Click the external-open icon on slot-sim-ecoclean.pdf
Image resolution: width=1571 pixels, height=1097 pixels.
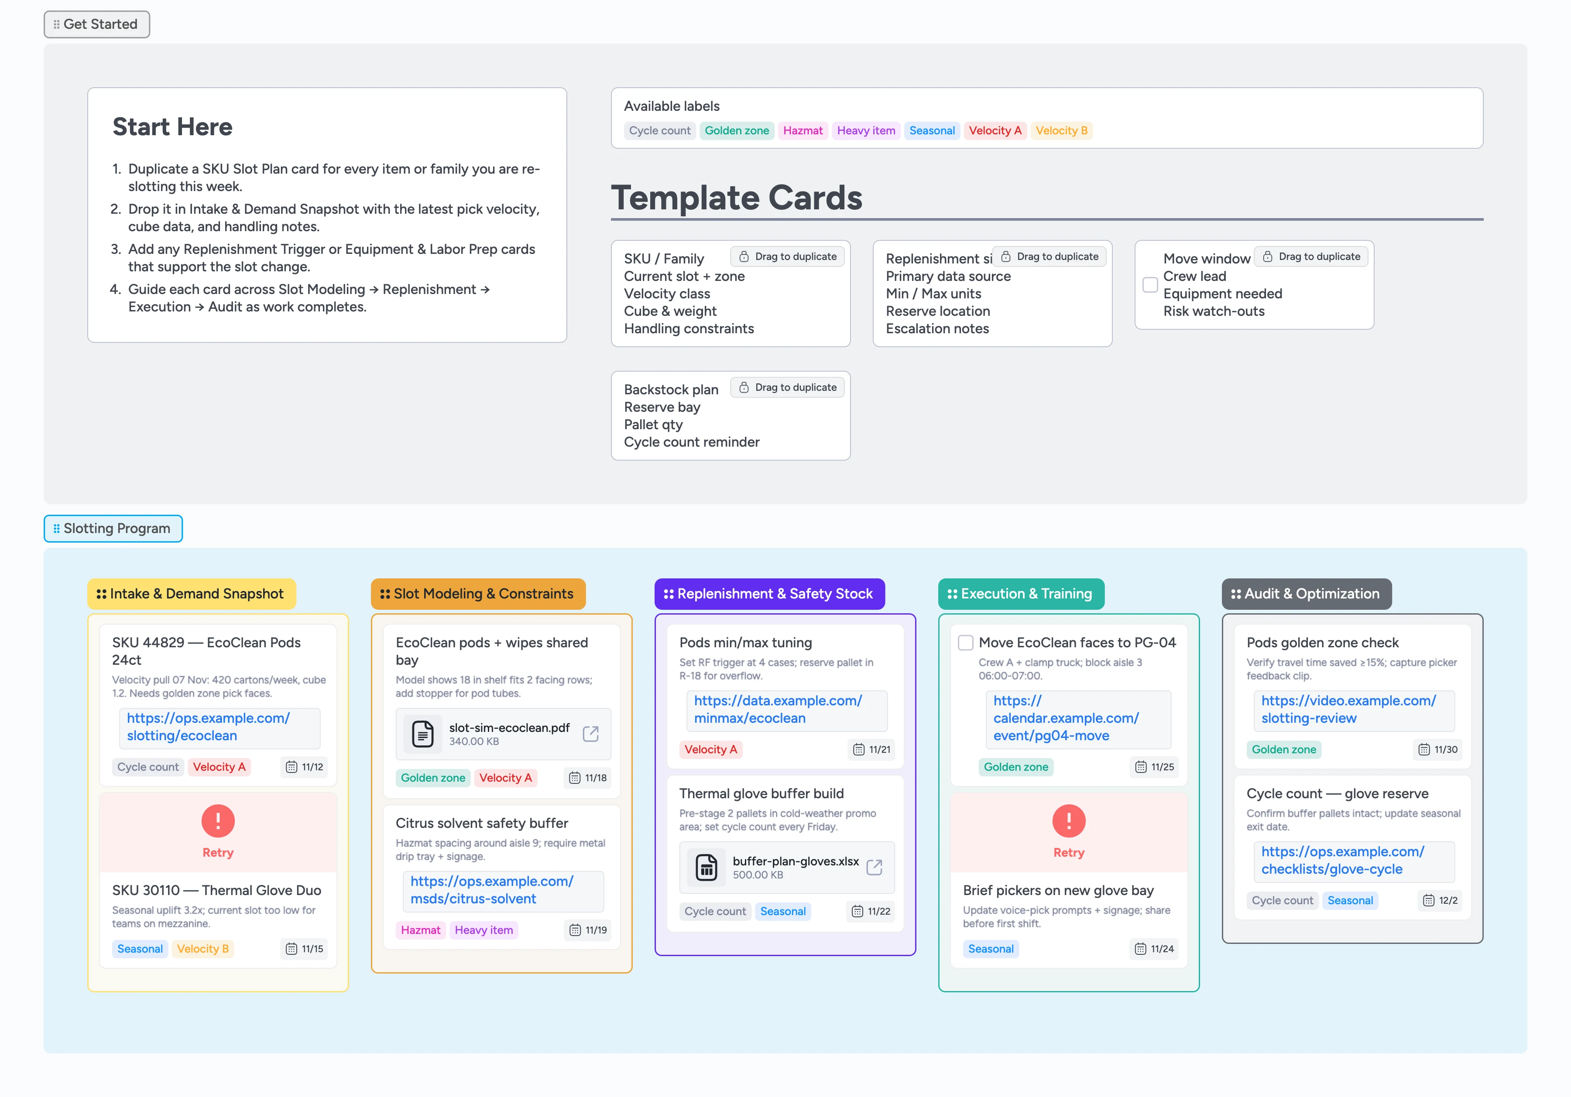click(590, 733)
